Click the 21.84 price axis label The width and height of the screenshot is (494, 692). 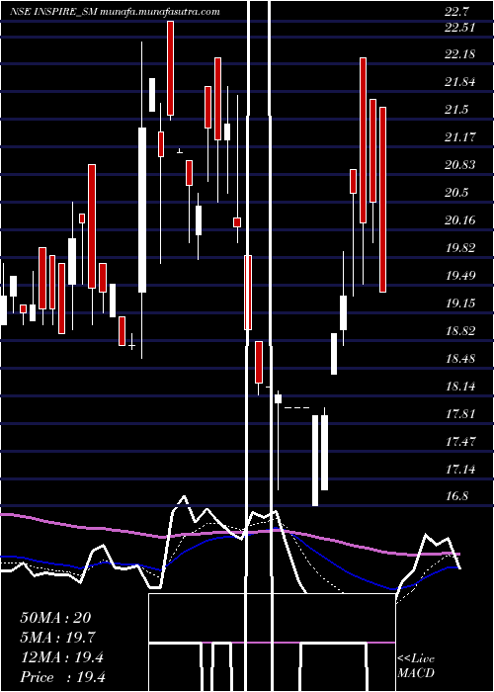[x=460, y=82]
